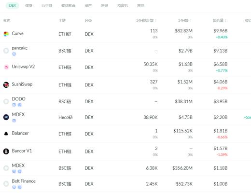Sort by 24H额 column arrows
This screenshot has width=251, height=193.
coord(191,21)
